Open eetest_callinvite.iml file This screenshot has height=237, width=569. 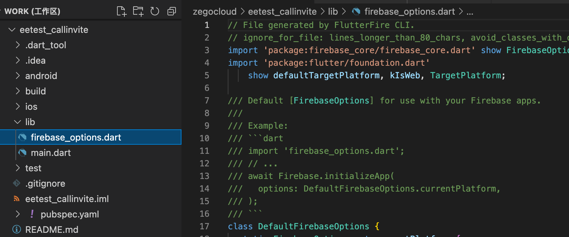coord(91,199)
